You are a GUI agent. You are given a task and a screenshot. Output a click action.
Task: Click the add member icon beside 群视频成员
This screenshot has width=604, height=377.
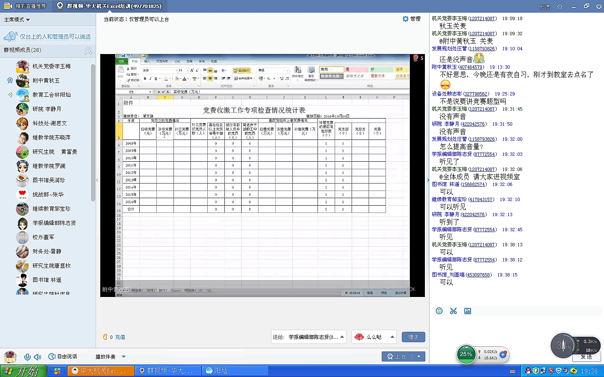pyautogui.click(x=89, y=51)
